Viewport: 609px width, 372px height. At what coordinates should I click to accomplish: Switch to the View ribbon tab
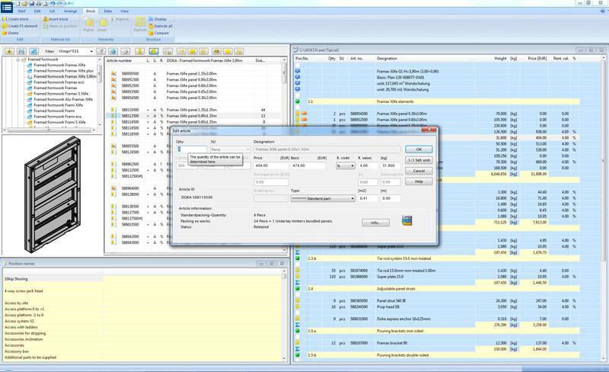point(124,11)
